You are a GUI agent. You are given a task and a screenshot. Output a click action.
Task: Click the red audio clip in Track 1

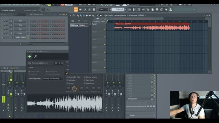coord(152,27)
